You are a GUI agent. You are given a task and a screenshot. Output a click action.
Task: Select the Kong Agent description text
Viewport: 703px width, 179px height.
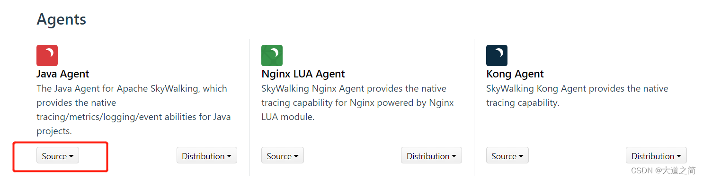click(x=577, y=95)
